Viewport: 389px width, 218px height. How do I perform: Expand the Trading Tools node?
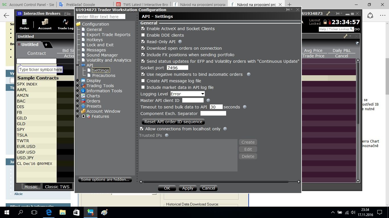click(77, 86)
